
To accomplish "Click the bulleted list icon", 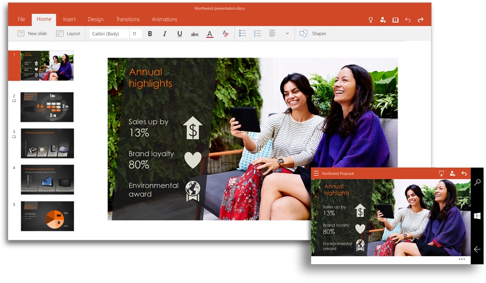I will (x=243, y=33).
